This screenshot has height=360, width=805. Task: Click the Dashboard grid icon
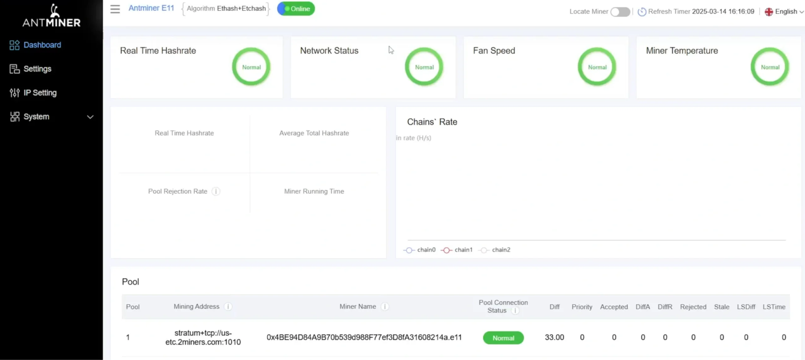point(14,45)
